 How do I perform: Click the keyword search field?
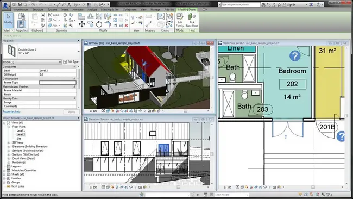click(x=240, y=4)
